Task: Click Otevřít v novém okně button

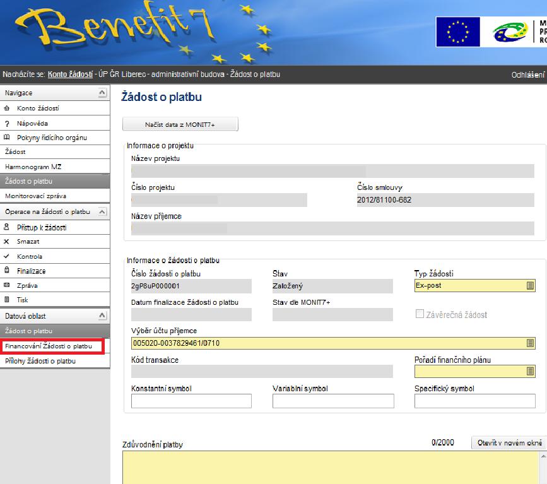Action: (x=509, y=442)
